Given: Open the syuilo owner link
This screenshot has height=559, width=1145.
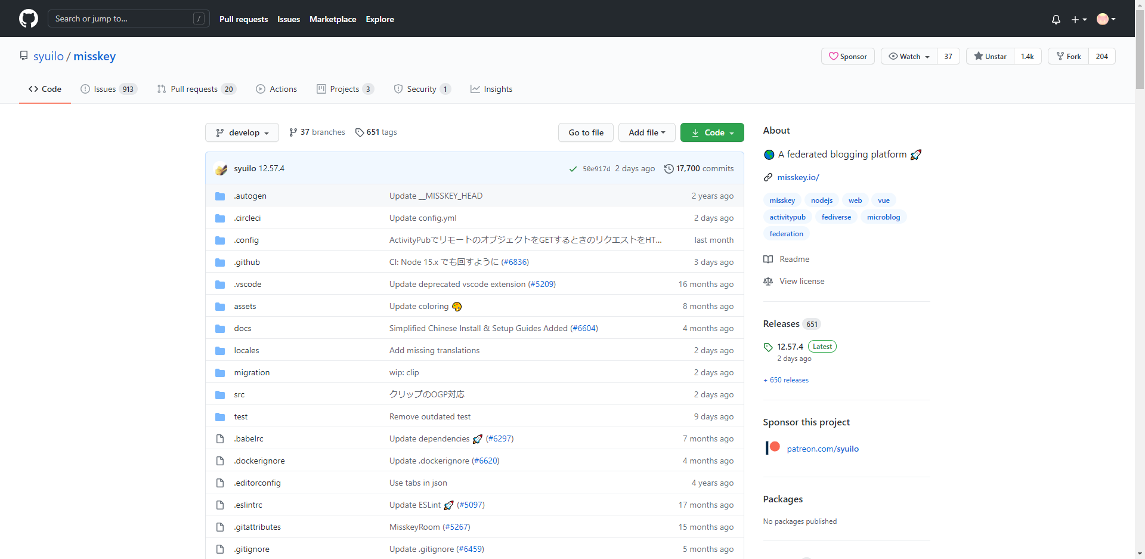Looking at the screenshot, I should [x=48, y=56].
